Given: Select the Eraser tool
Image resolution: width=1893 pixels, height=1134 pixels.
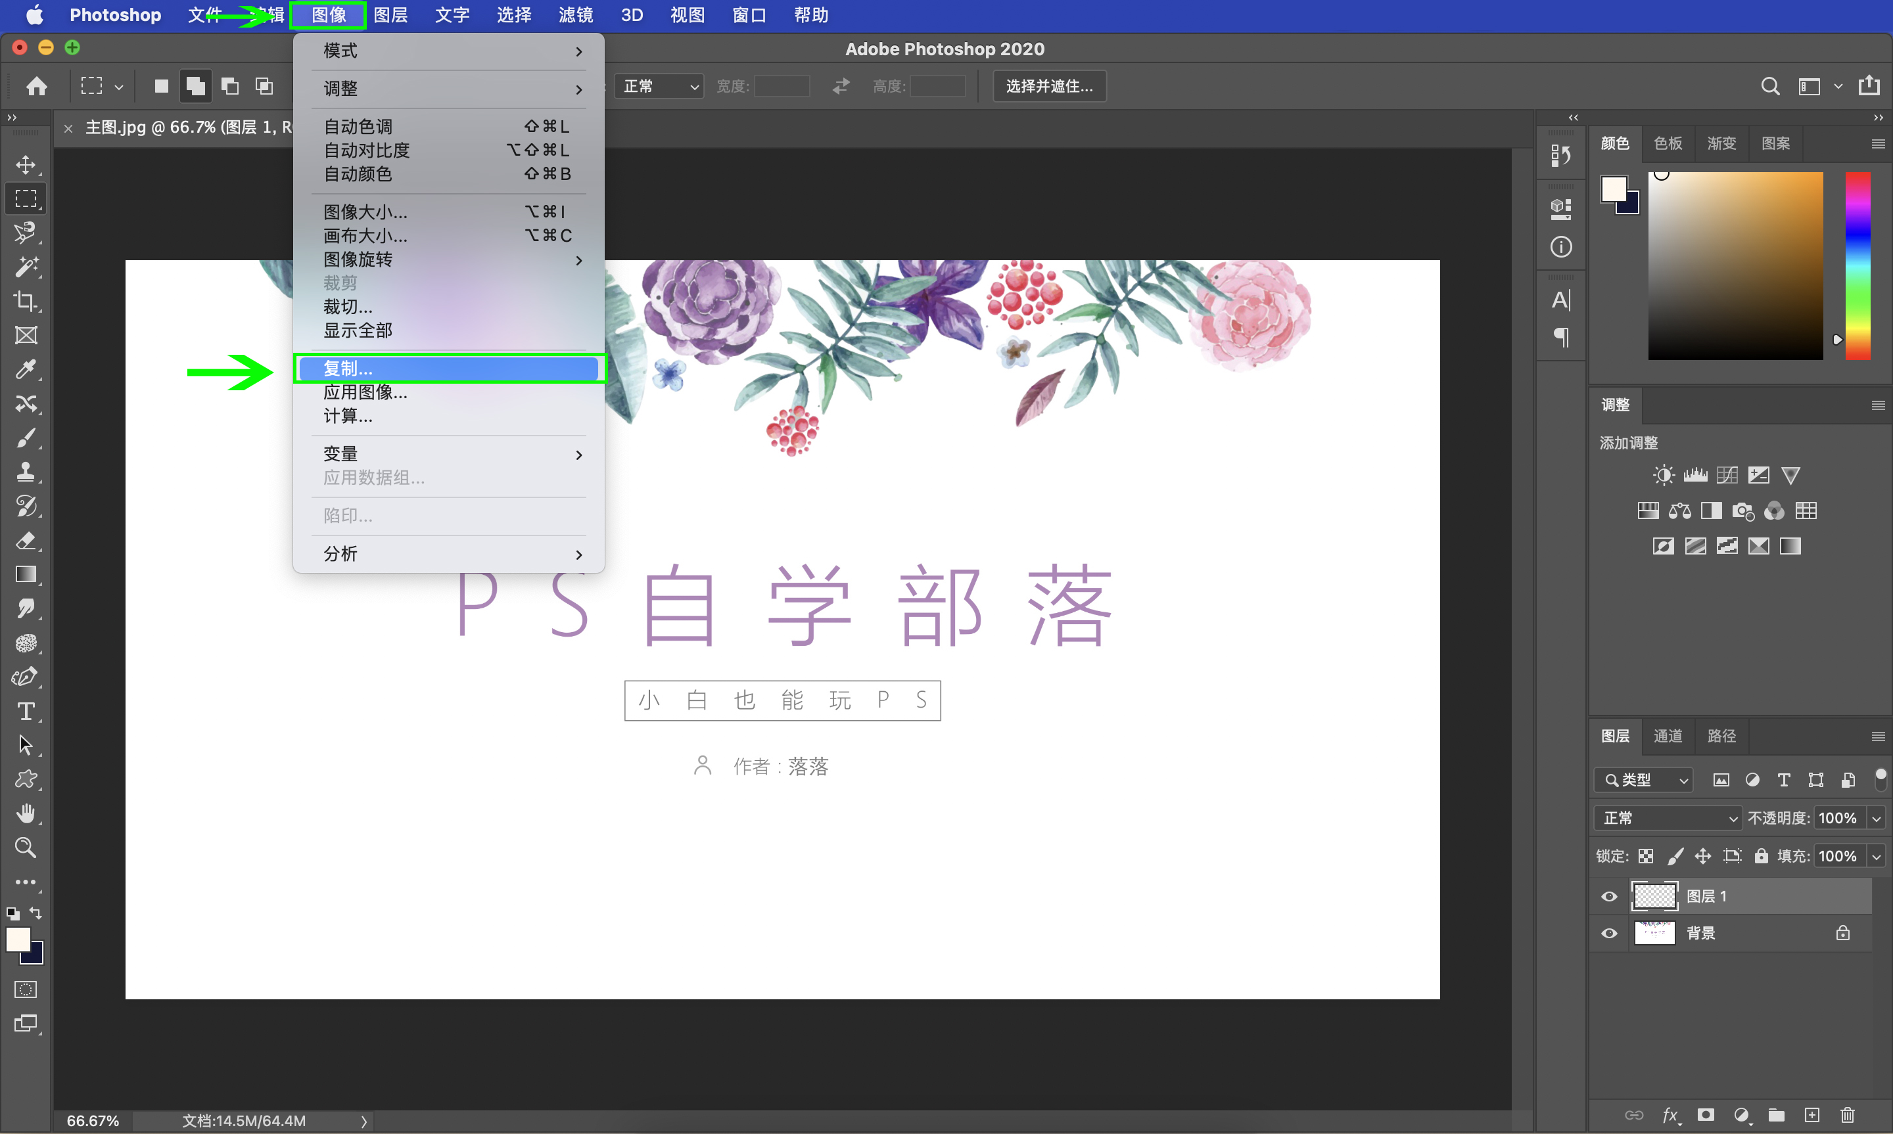Looking at the screenshot, I should coord(26,541).
